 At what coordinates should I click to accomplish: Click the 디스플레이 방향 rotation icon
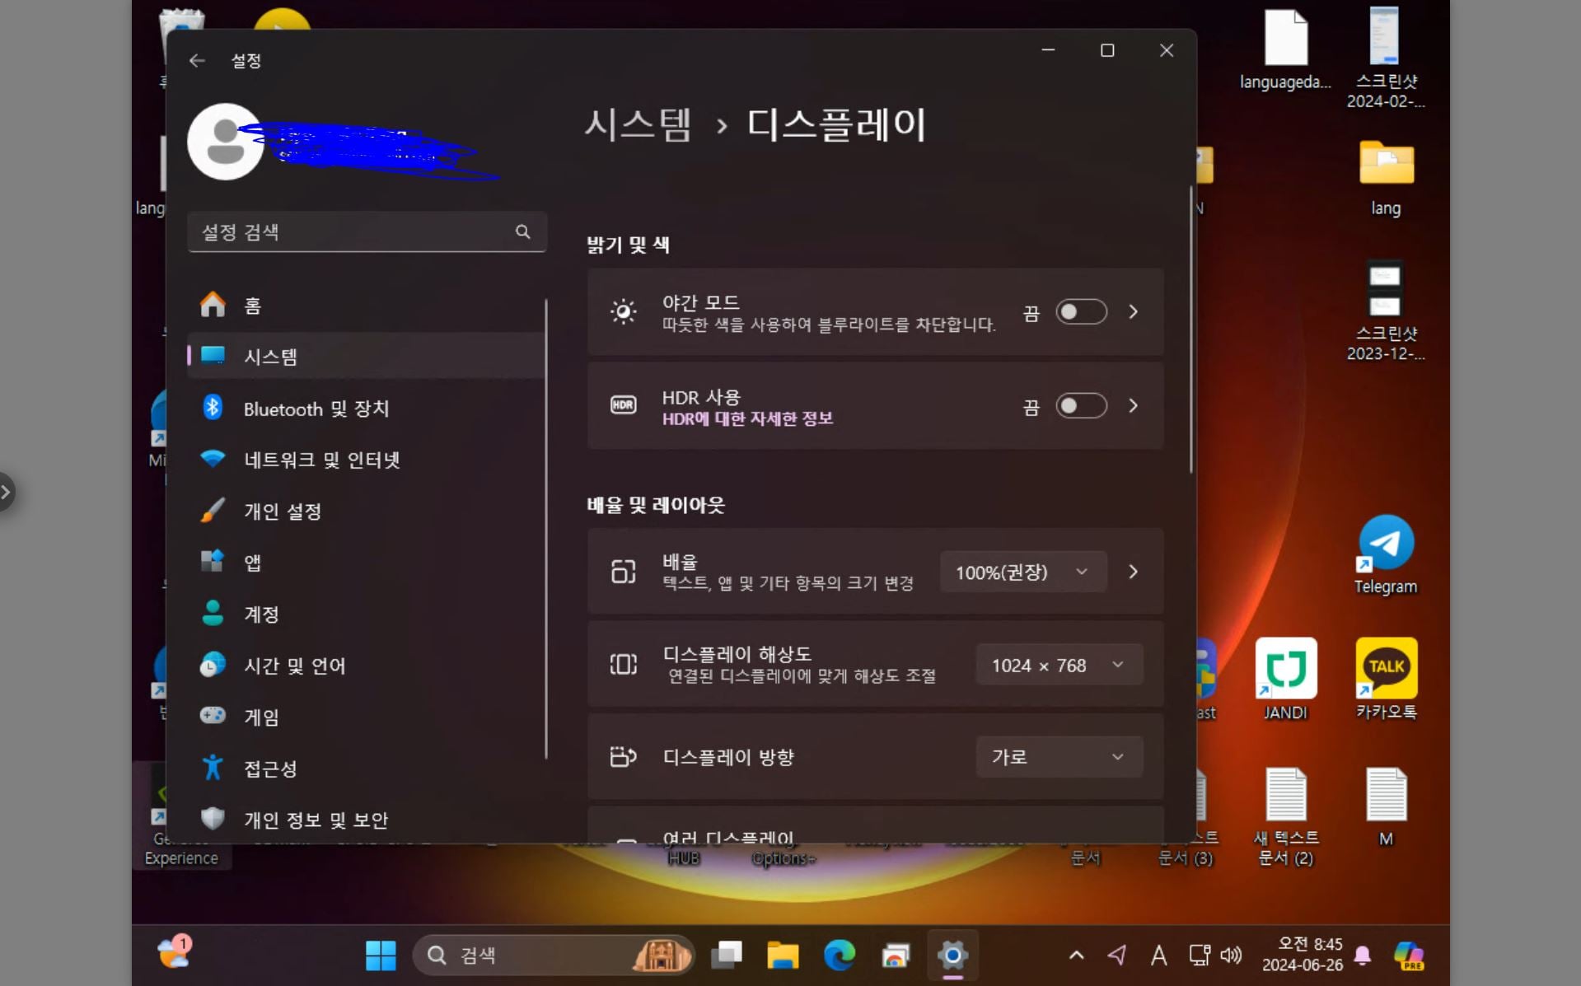(624, 756)
